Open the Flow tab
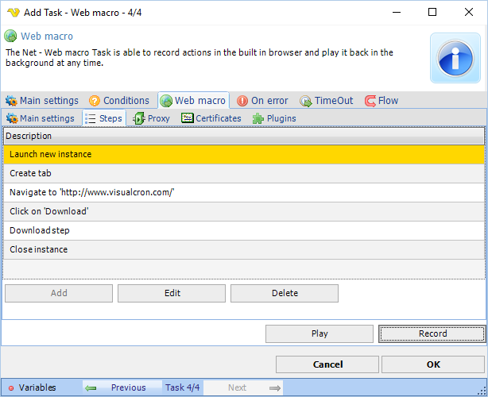Viewport: 488px width, 397px height. [x=381, y=100]
